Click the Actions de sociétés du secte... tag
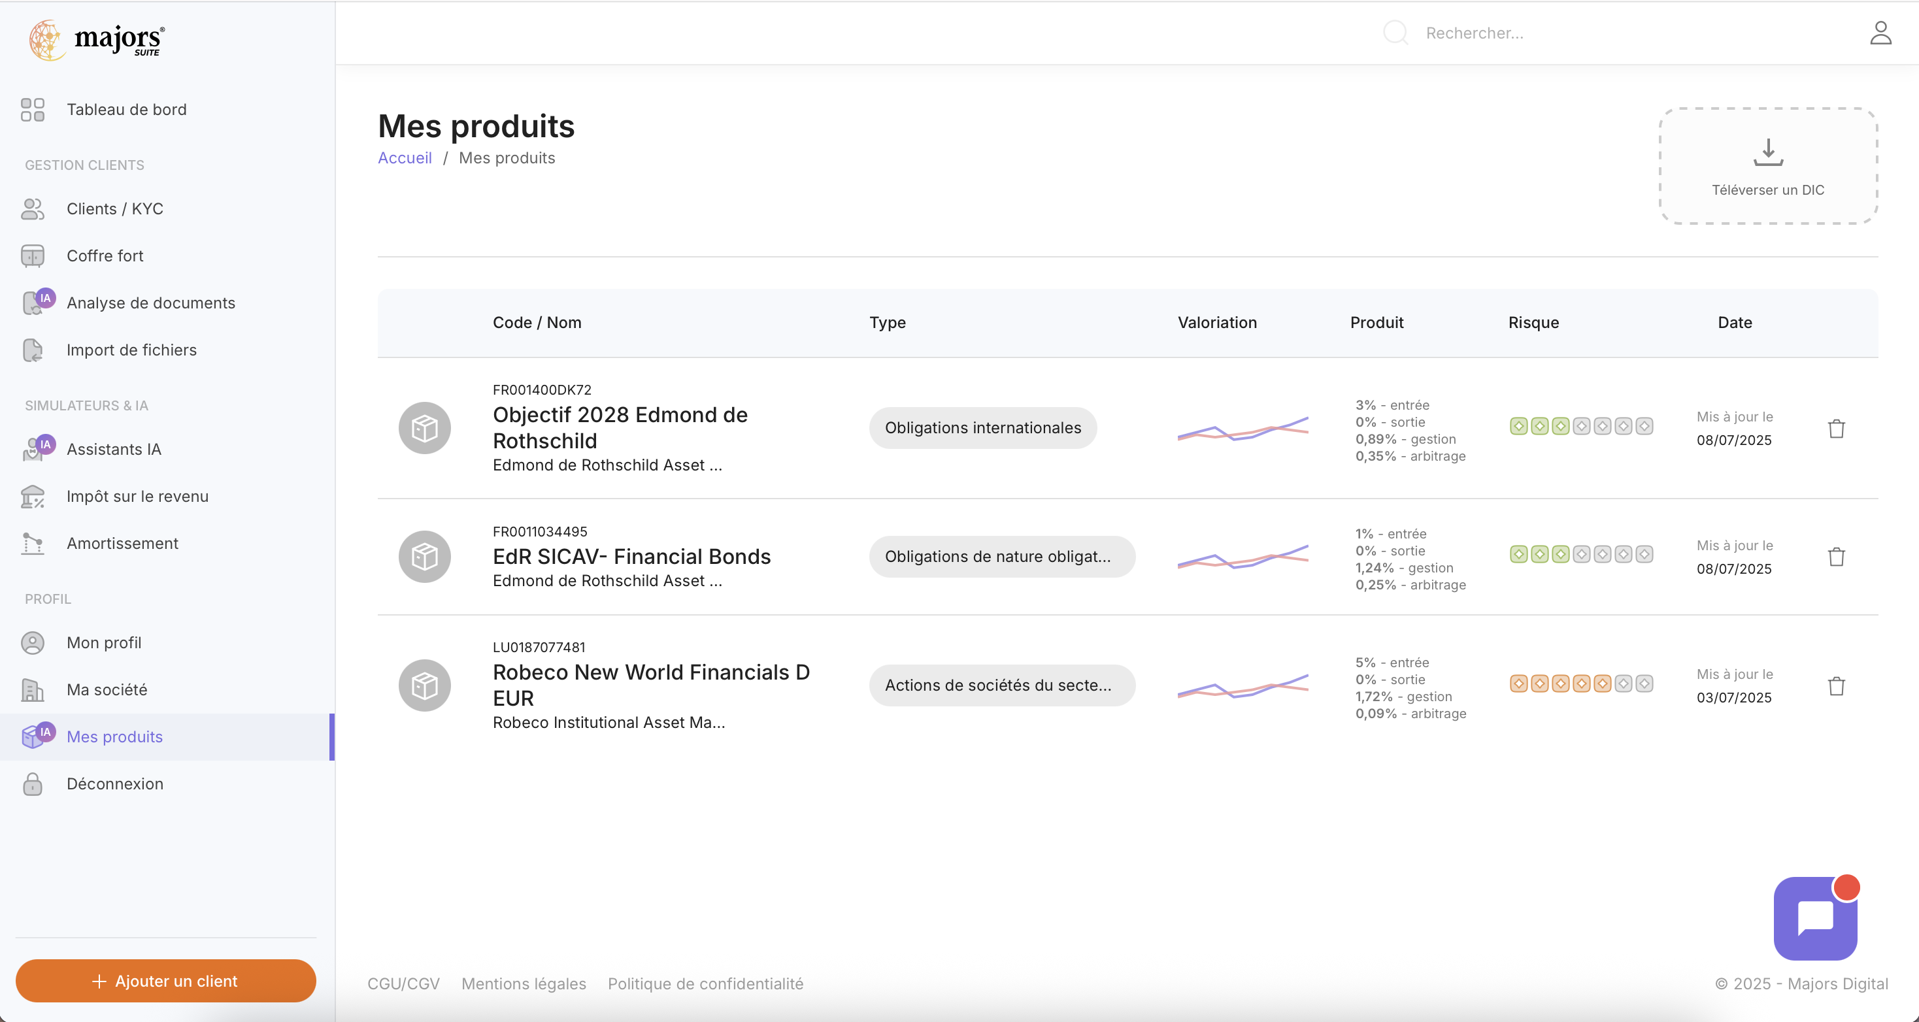Screen dimensions: 1919x1022 pos(1002,685)
